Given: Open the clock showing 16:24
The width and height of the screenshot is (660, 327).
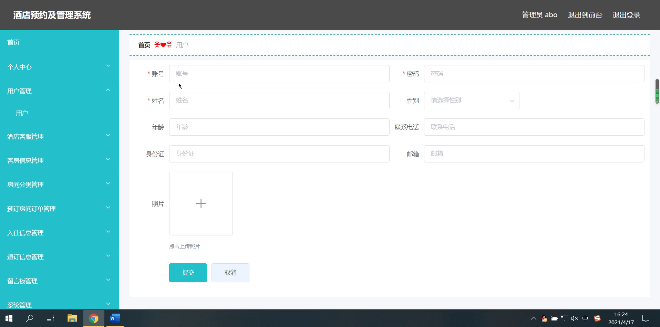Looking at the screenshot, I should click(621, 318).
